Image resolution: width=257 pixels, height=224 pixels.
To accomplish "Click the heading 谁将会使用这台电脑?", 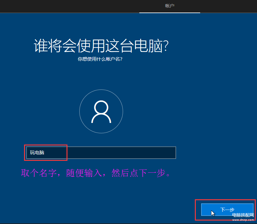I will click(101, 46).
